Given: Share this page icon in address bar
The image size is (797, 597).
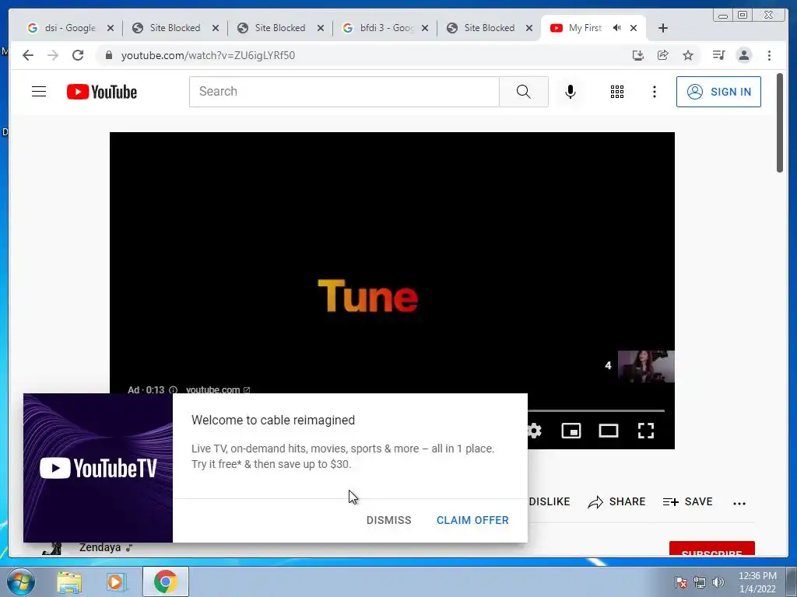Looking at the screenshot, I should (x=663, y=55).
